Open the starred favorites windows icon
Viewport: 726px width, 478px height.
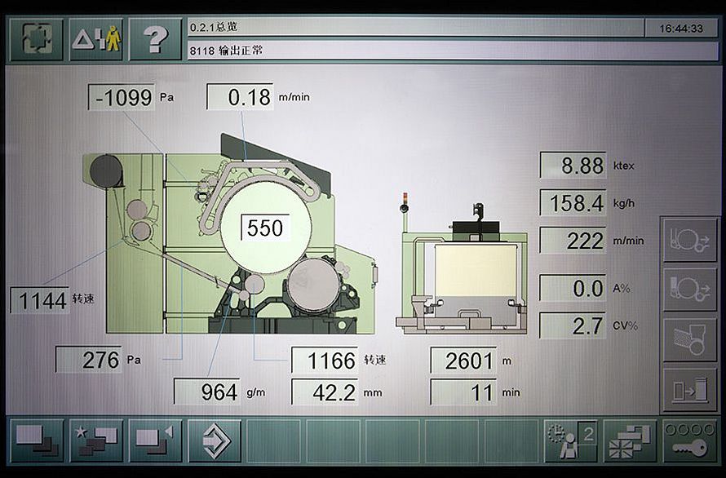tap(96, 440)
